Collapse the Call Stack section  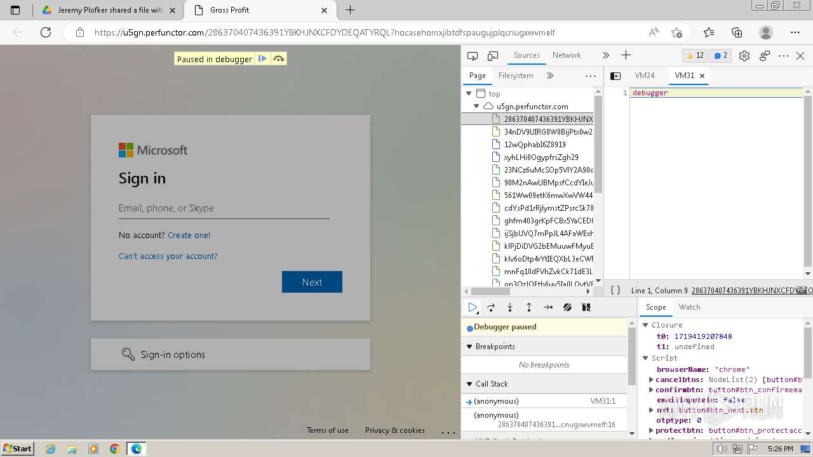469,384
